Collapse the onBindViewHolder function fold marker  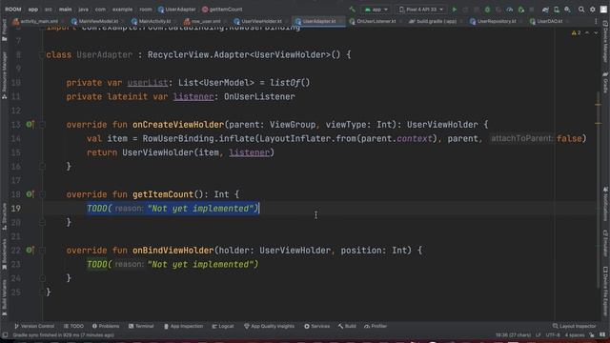[x=42, y=251]
